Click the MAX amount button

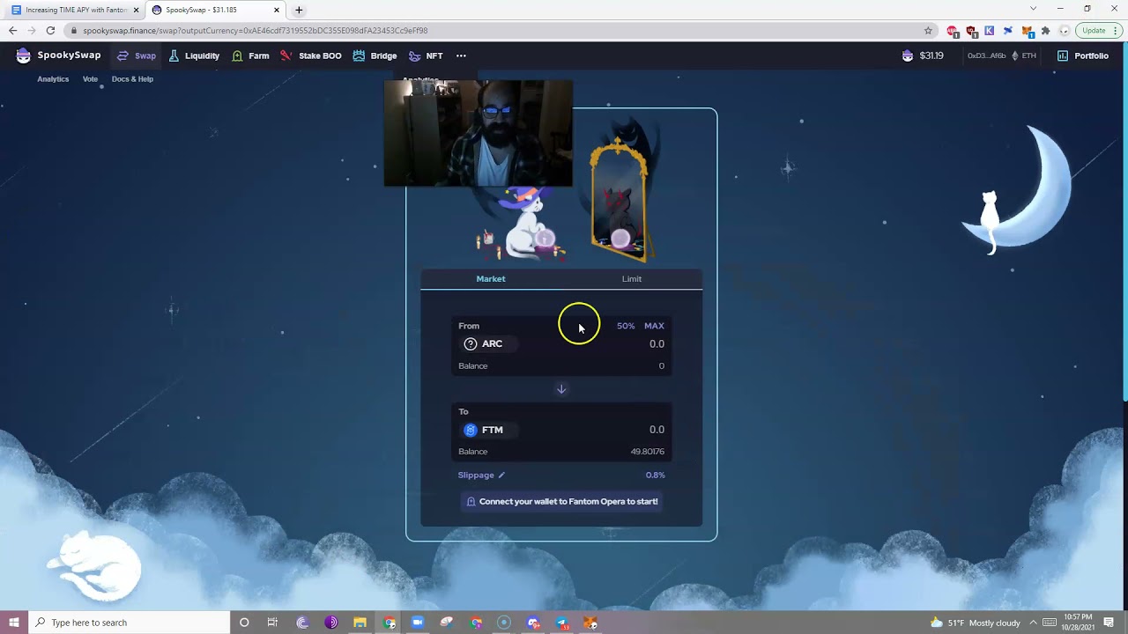coord(654,326)
